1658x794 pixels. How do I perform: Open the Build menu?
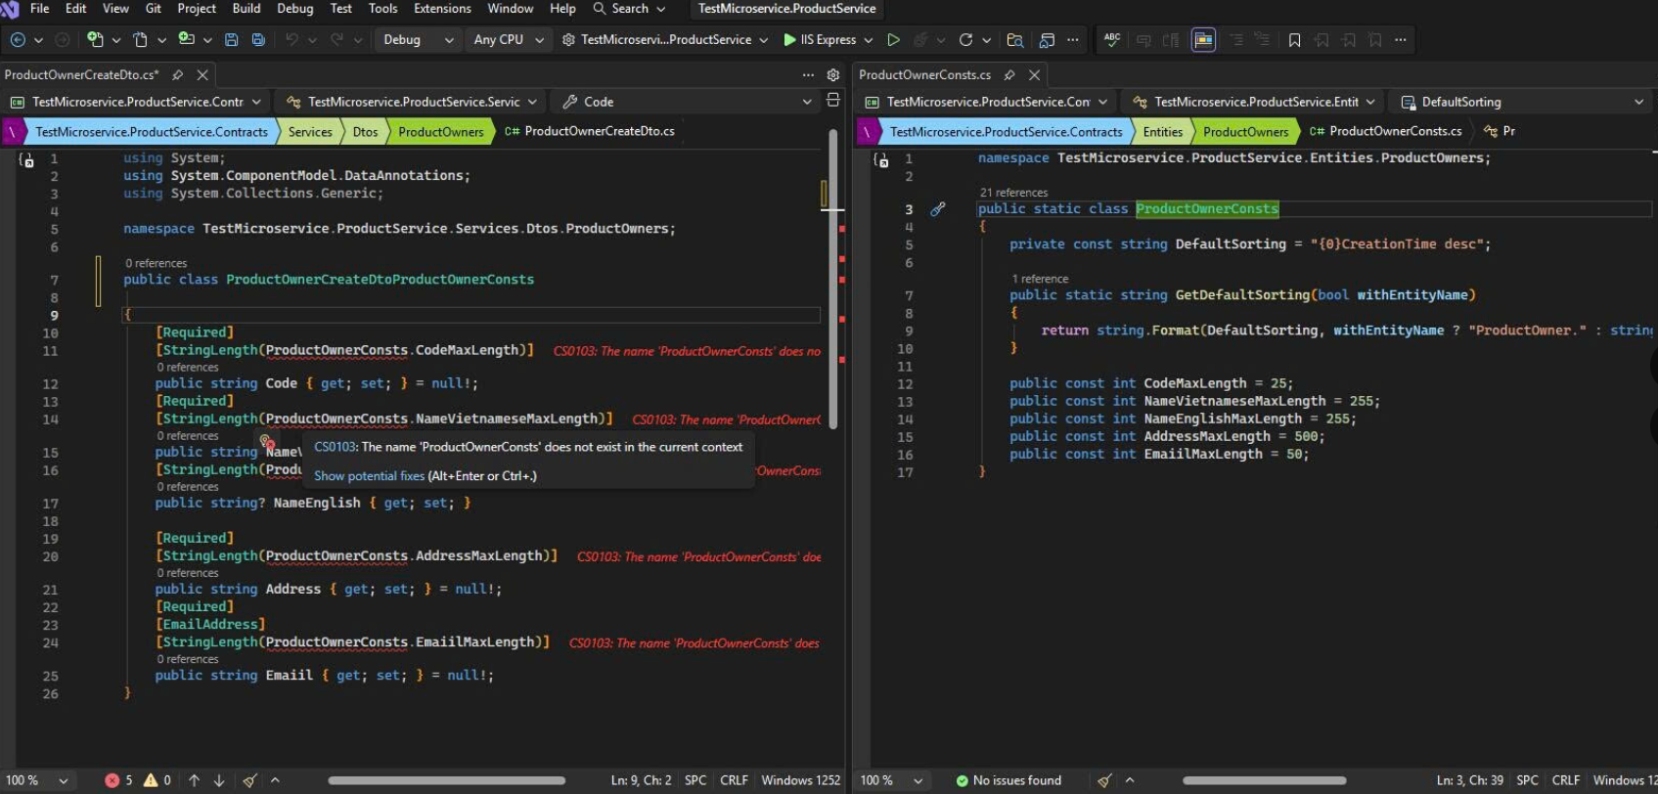point(246,9)
